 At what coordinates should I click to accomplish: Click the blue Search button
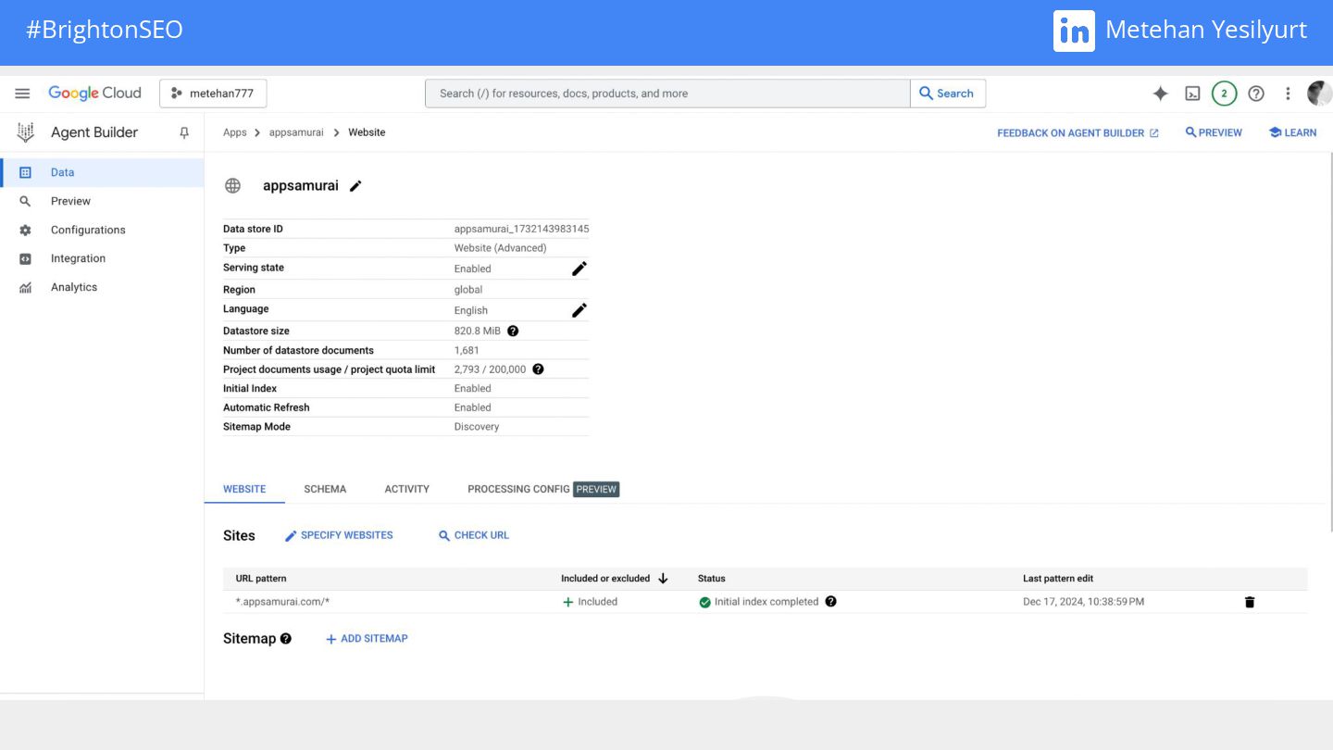pyautogui.click(x=948, y=94)
